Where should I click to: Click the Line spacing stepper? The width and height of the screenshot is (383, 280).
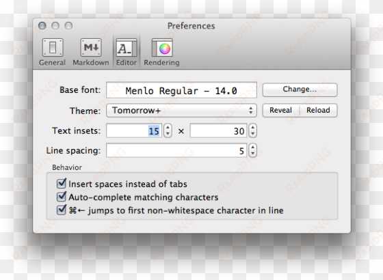(252, 150)
